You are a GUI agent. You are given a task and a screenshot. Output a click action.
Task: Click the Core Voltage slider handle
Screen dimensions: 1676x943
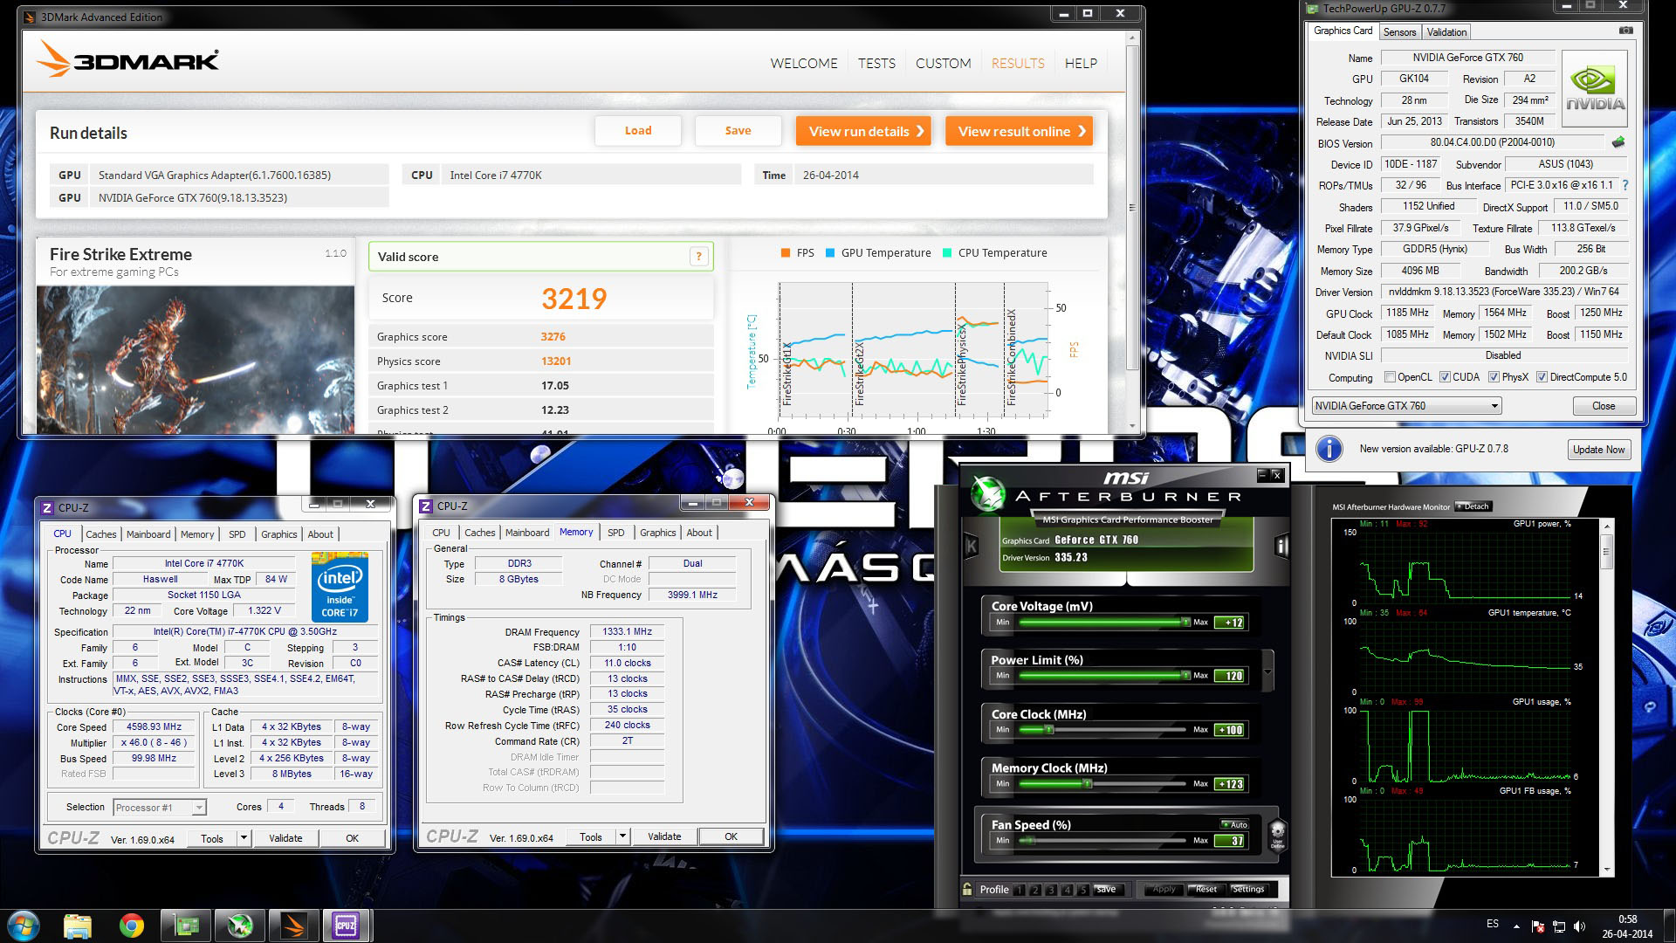(1185, 623)
